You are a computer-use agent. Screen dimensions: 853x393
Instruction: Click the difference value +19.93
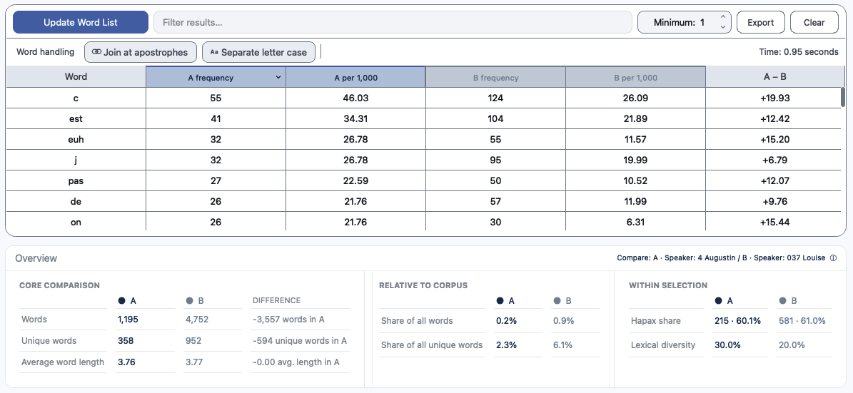point(774,98)
